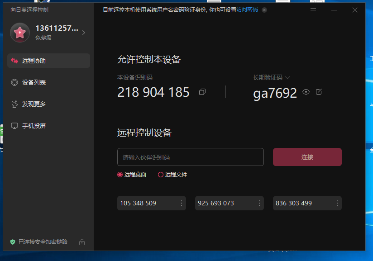Open 发现更多 in sidebar
373x261 pixels.
click(34, 104)
